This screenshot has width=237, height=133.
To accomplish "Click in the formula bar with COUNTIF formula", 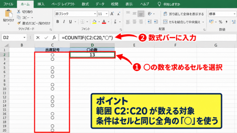I will [148, 38].
